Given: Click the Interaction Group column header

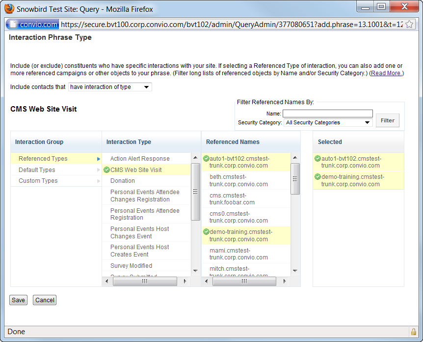Looking at the screenshot, I should [x=56, y=142].
